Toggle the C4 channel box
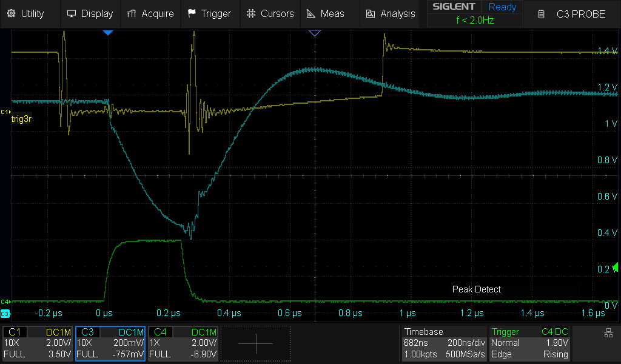 (183, 343)
